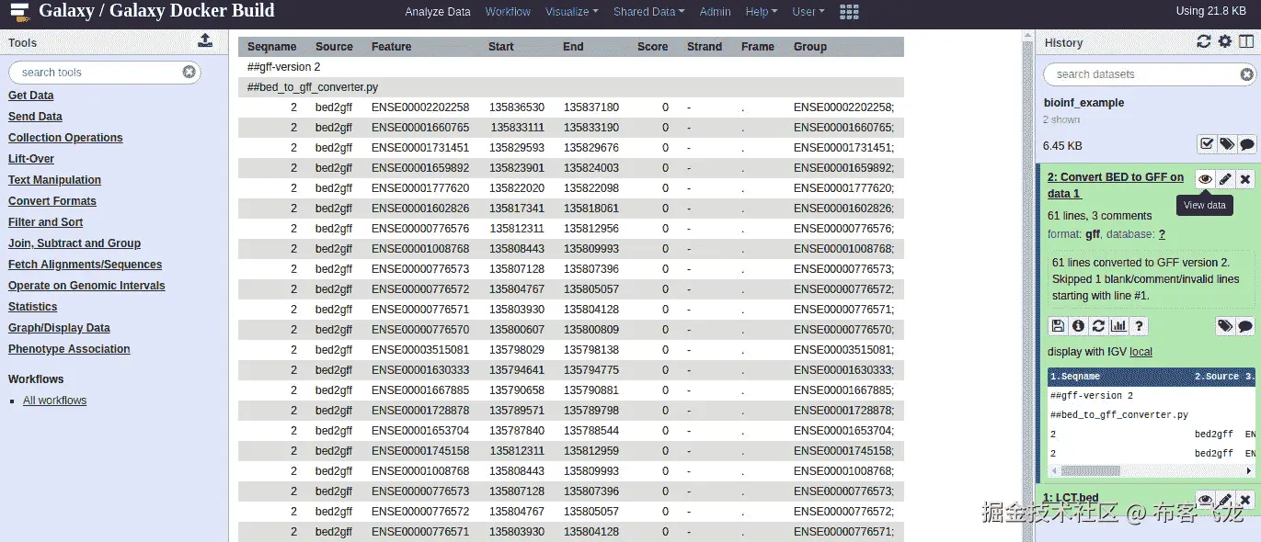Click Start value 135836530
Viewport: 1261px width, 542px height.
pyautogui.click(x=517, y=107)
